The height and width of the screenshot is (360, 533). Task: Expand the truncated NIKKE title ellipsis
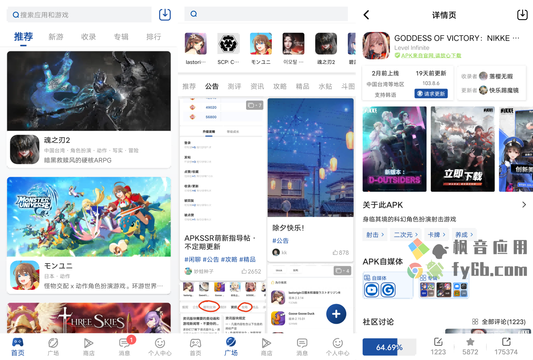pos(516,38)
